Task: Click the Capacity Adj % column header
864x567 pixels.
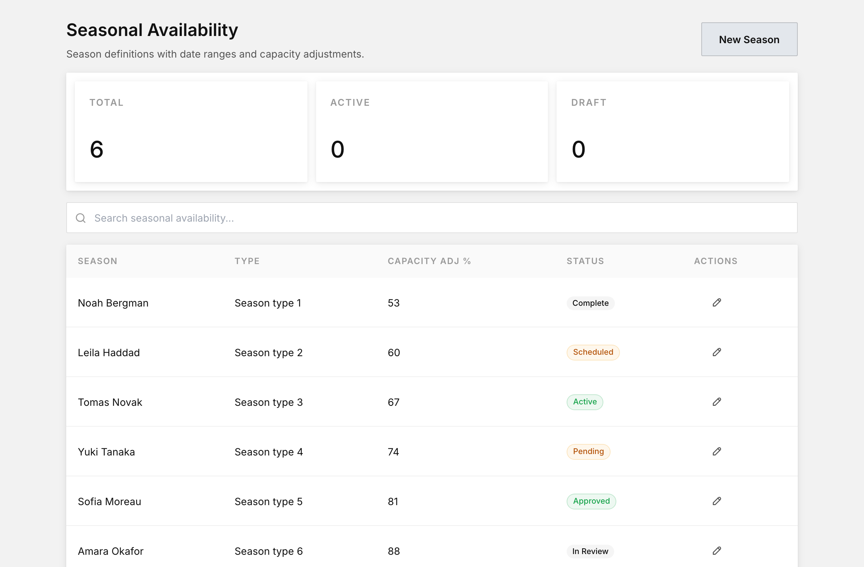Action: pos(429,261)
